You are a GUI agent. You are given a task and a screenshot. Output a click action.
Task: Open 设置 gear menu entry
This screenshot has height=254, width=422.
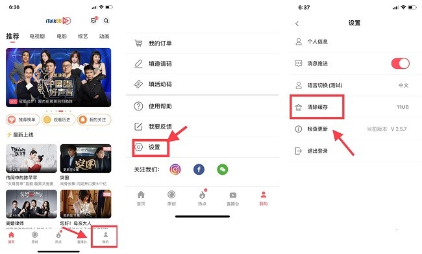click(x=203, y=147)
